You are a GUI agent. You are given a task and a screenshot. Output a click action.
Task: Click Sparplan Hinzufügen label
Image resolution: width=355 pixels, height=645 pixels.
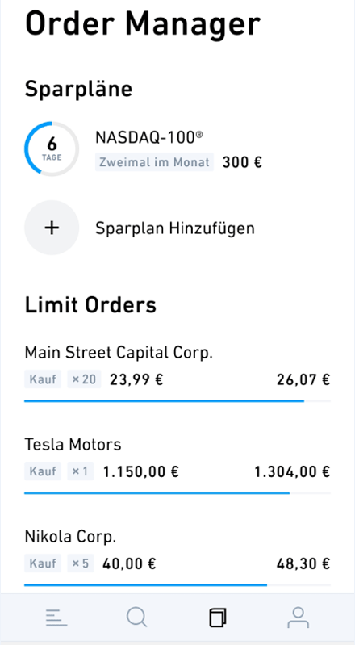[175, 228]
